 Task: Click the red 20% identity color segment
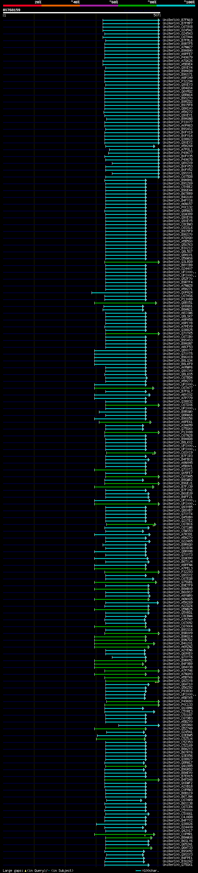click(22, 6)
